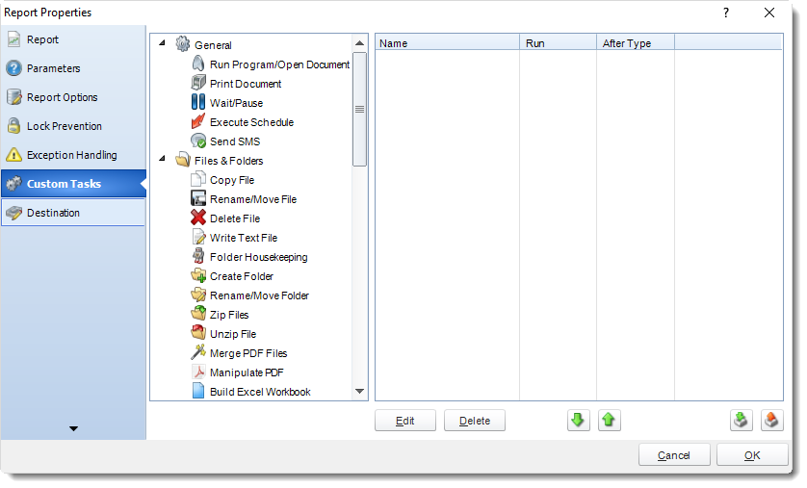Select 'Zip Files' text in tree
Viewport: 807px width, 488px height.
[x=229, y=315]
